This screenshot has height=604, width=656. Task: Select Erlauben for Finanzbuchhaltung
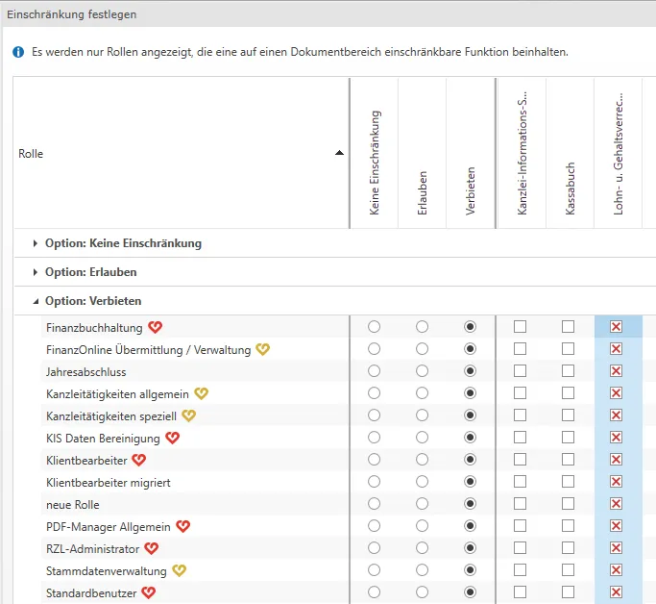(x=423, y=327)
